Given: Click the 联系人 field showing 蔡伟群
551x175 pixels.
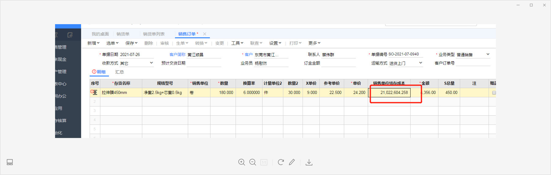Looking at the screenshot, I should click(x=338, y=54).
